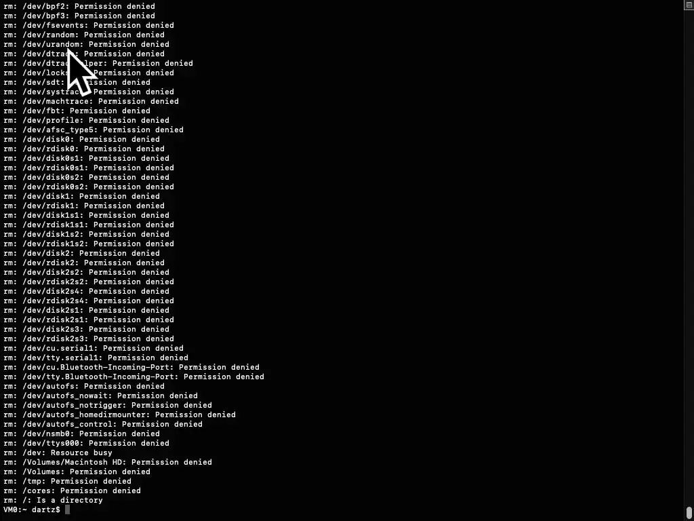Click the /dev/ttys000 output line

pyautogui.click(x=86, y=443)
